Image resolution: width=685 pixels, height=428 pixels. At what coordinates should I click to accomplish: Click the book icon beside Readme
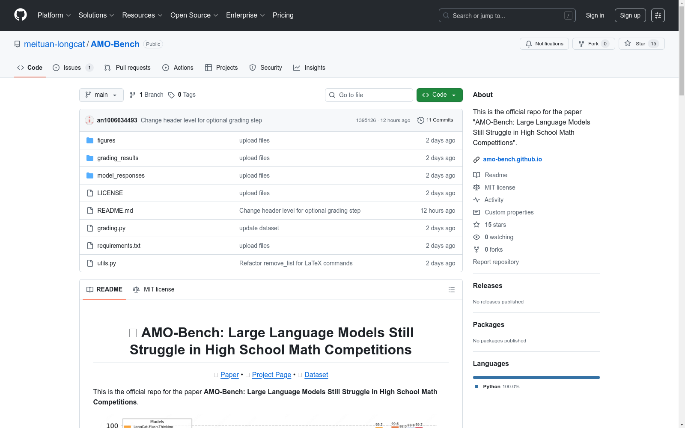point(477,175)
